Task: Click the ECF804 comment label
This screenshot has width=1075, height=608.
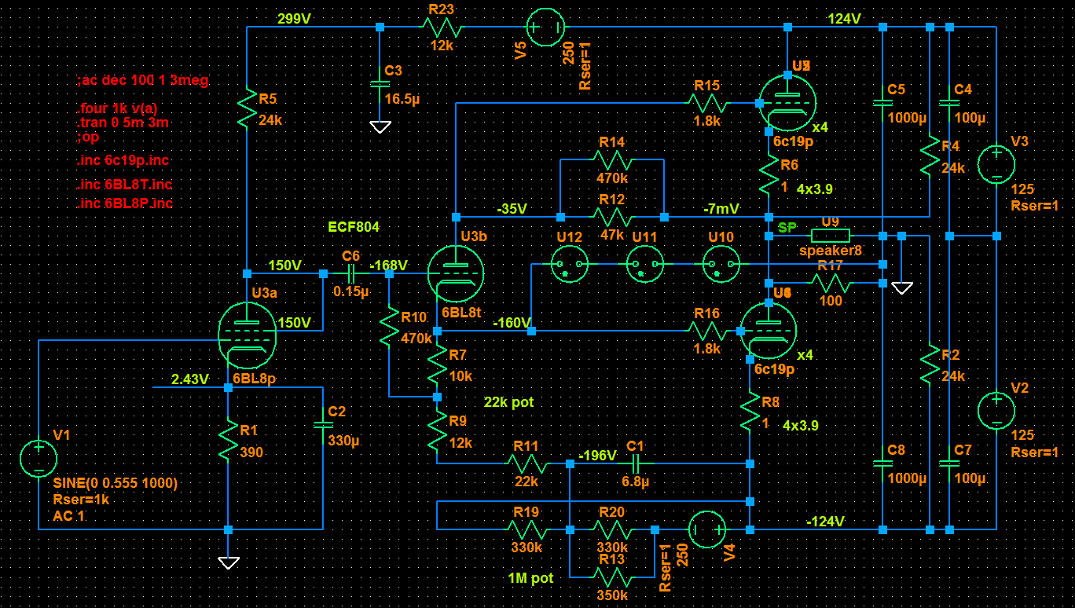Action: [354, 227]
